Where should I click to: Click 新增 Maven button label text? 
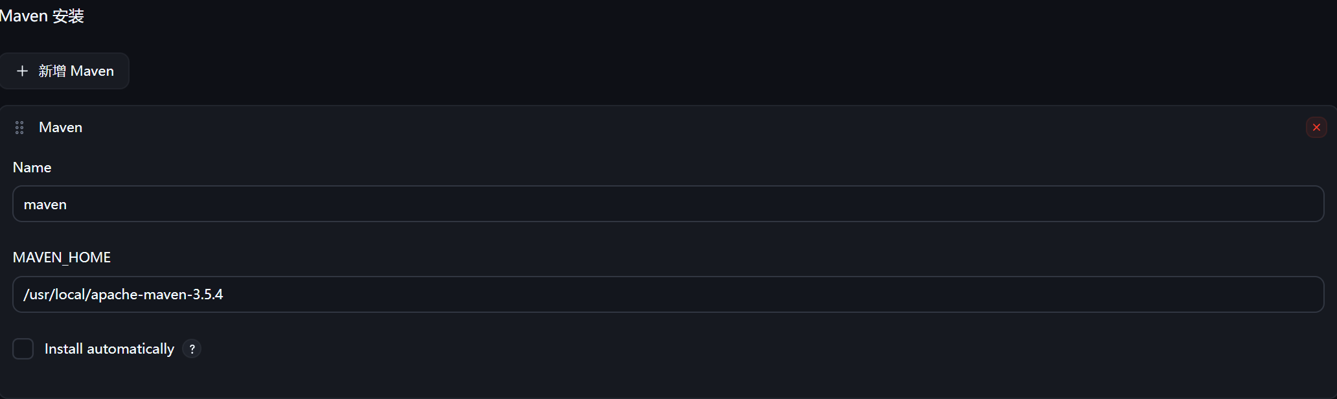point(76,71)
